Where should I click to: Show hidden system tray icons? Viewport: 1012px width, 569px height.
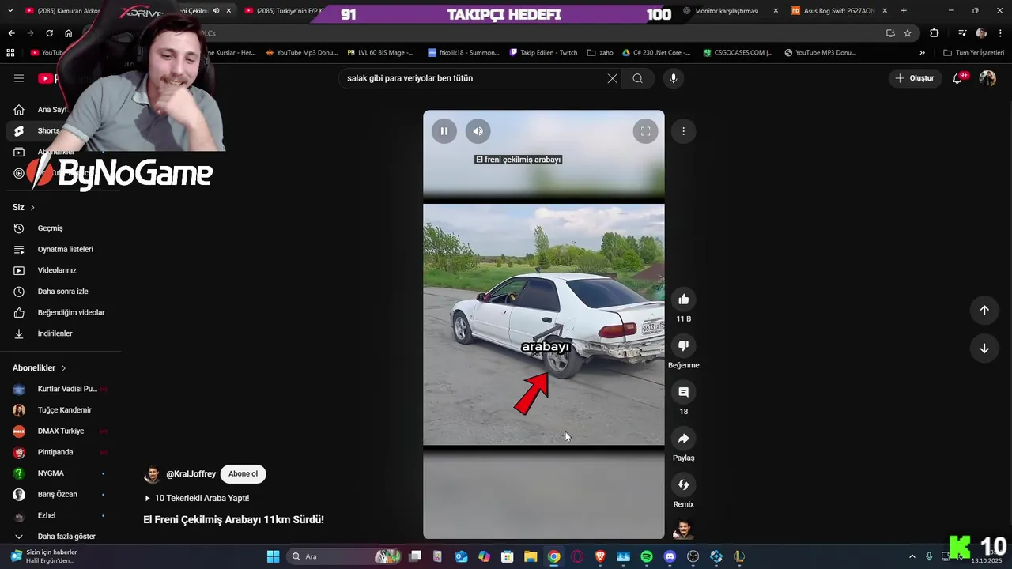coord(912,556)
